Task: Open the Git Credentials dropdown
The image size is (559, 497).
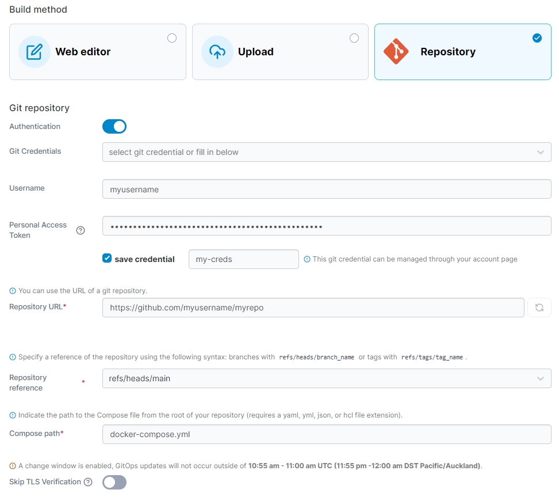Action: tap(326, 152)
